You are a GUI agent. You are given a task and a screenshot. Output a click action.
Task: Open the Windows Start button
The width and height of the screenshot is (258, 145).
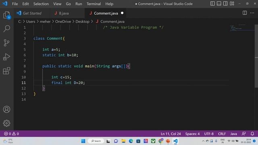coord(83,141)
